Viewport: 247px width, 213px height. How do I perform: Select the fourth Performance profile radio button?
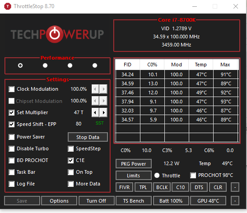coord(95,65)
